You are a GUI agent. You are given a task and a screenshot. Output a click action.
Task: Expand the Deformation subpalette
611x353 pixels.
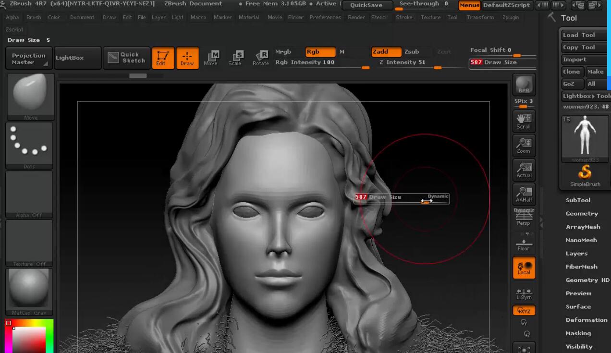pyautogui.click(x=586, y=320)
